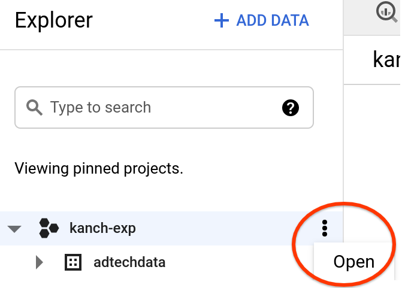Click the kanch-exp project hexagon icon

pos(49,228)
